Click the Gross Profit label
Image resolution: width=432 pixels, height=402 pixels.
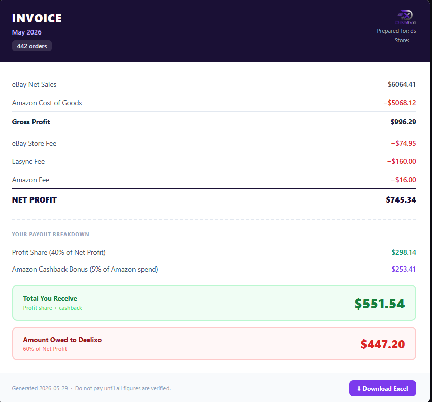(31, 122)
